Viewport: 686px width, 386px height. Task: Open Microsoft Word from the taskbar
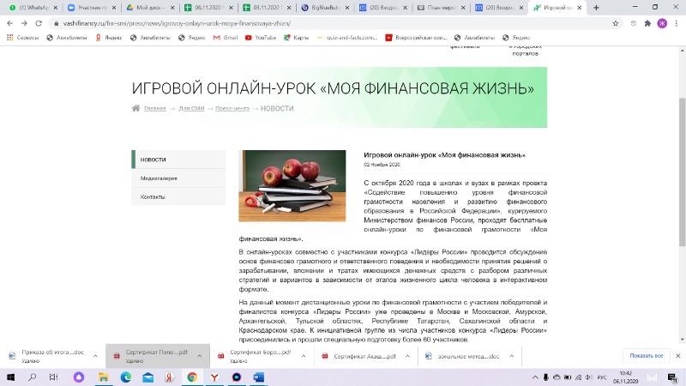[258, 377]
